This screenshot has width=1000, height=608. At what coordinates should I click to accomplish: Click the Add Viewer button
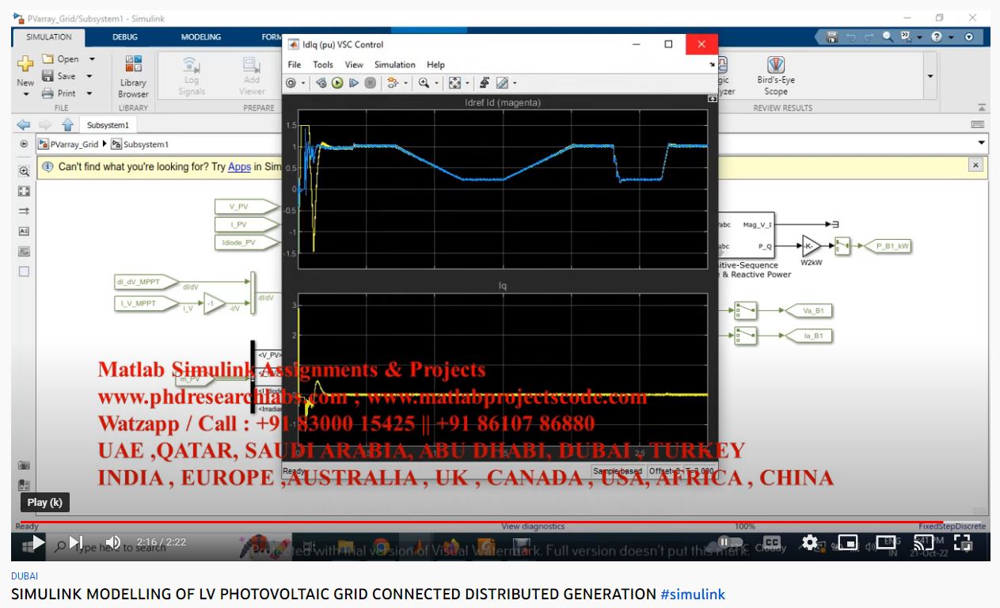(x=252, y=76)
